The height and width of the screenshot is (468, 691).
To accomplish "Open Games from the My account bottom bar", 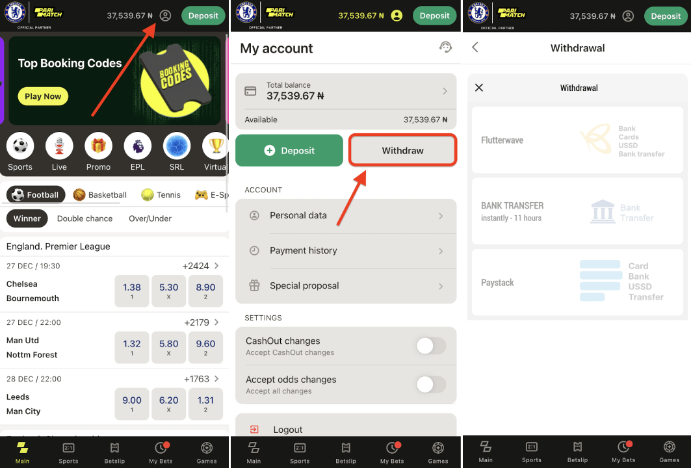I will coord(438,452).
